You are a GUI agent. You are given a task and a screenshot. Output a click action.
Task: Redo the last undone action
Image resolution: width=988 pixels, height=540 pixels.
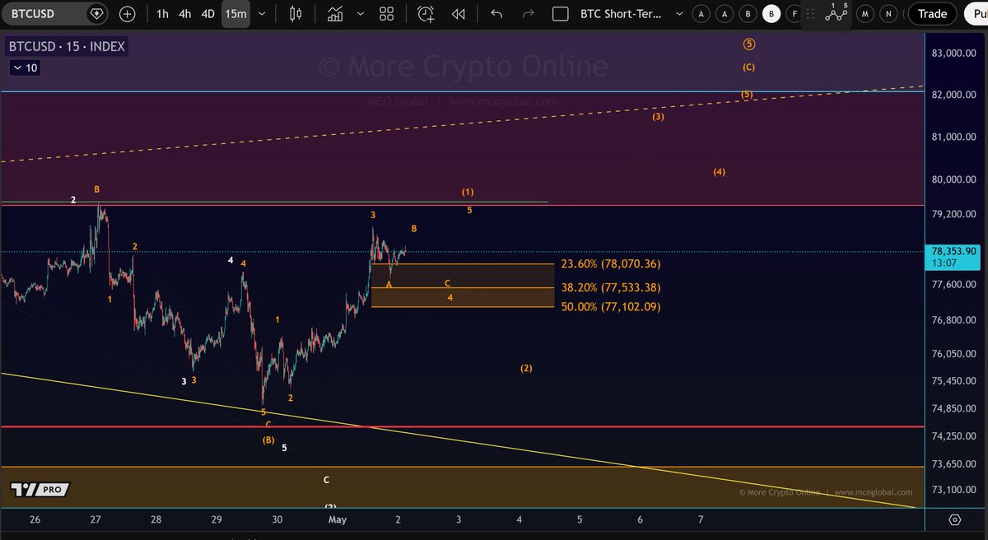point(529,14)
